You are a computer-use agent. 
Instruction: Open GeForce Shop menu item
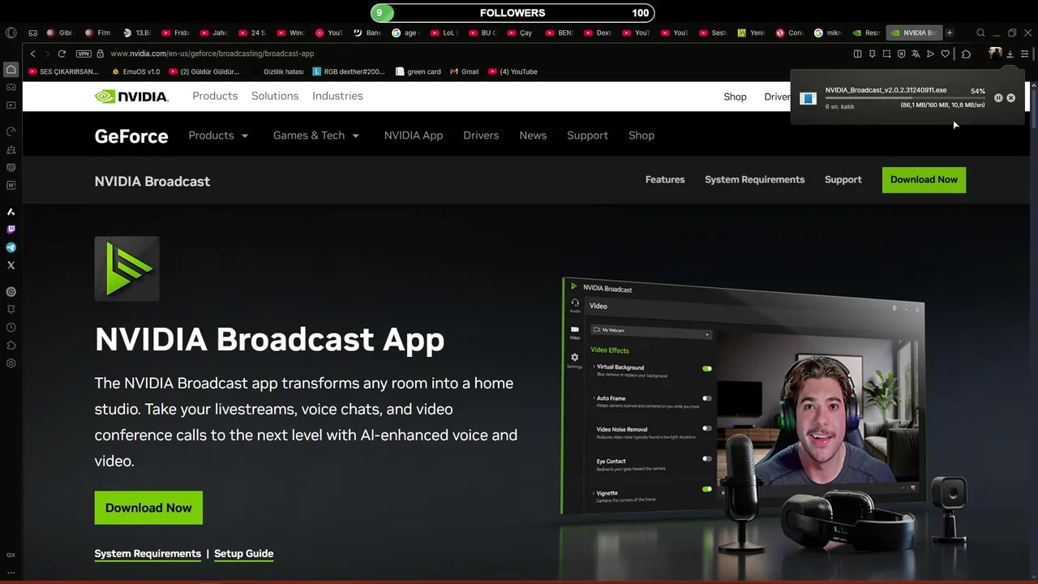click(x=641, y=135)
